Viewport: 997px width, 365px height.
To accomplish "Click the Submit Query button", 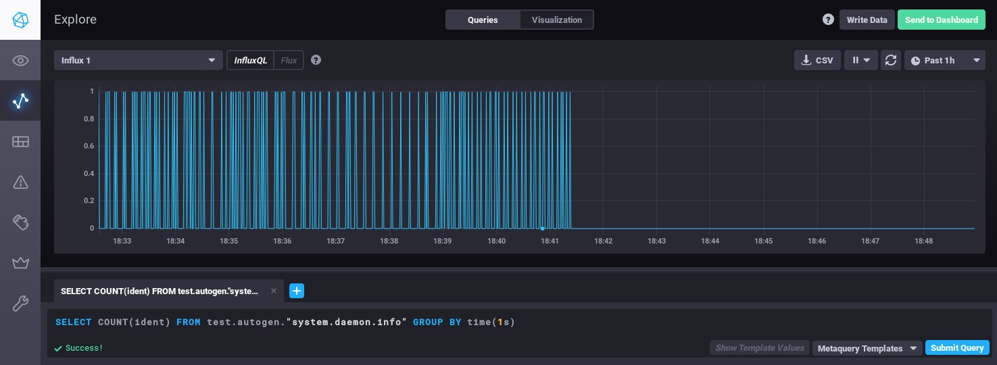I will tap(957, 348).
